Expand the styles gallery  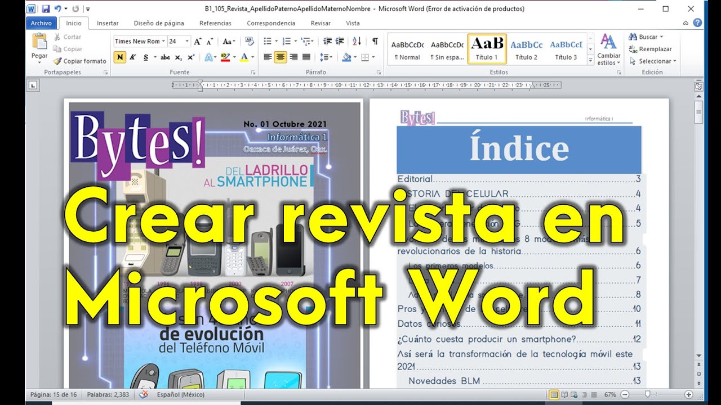(x=590, y=60)
